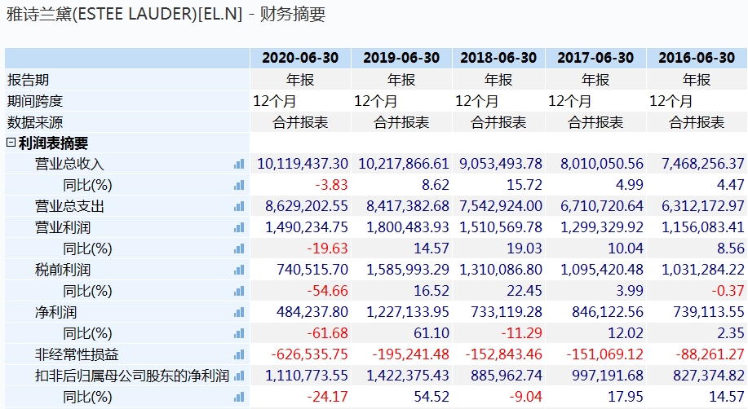Click operating profit 1,490,234.75

(307, 227)
